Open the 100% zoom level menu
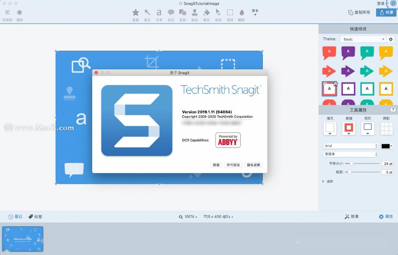This screenshot has height=255, width=398. (x=188, y=217)
